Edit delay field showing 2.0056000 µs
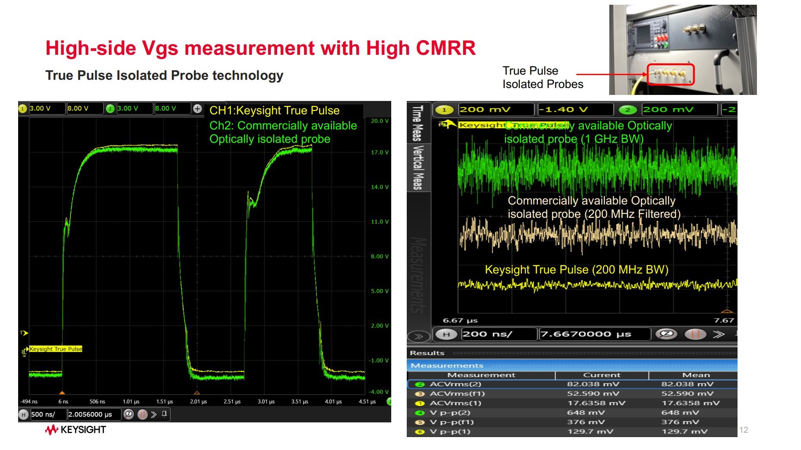Image resolution: width=801 pixels, height=450 pixels. [95, 415]
